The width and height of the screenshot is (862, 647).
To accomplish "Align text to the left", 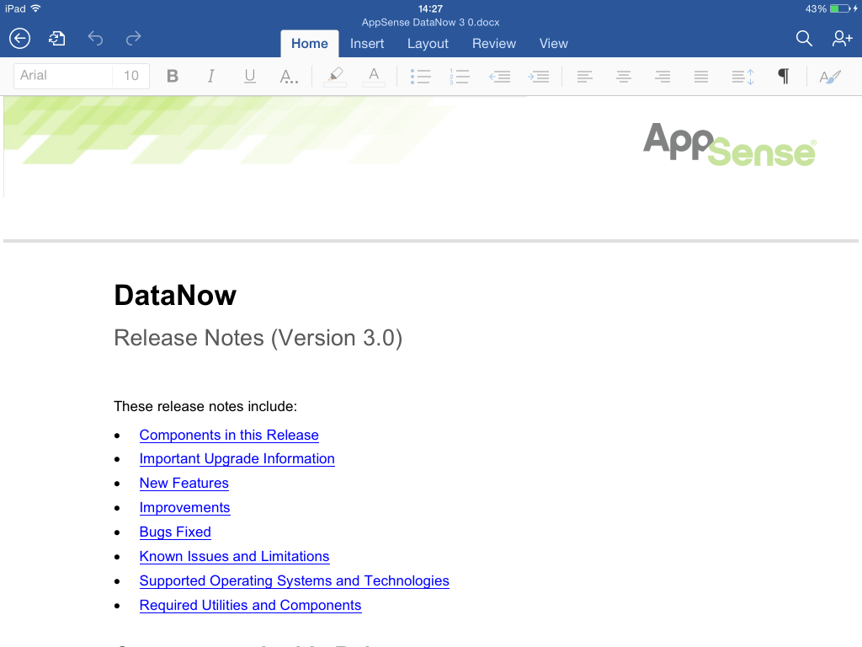I will point(585,77).
